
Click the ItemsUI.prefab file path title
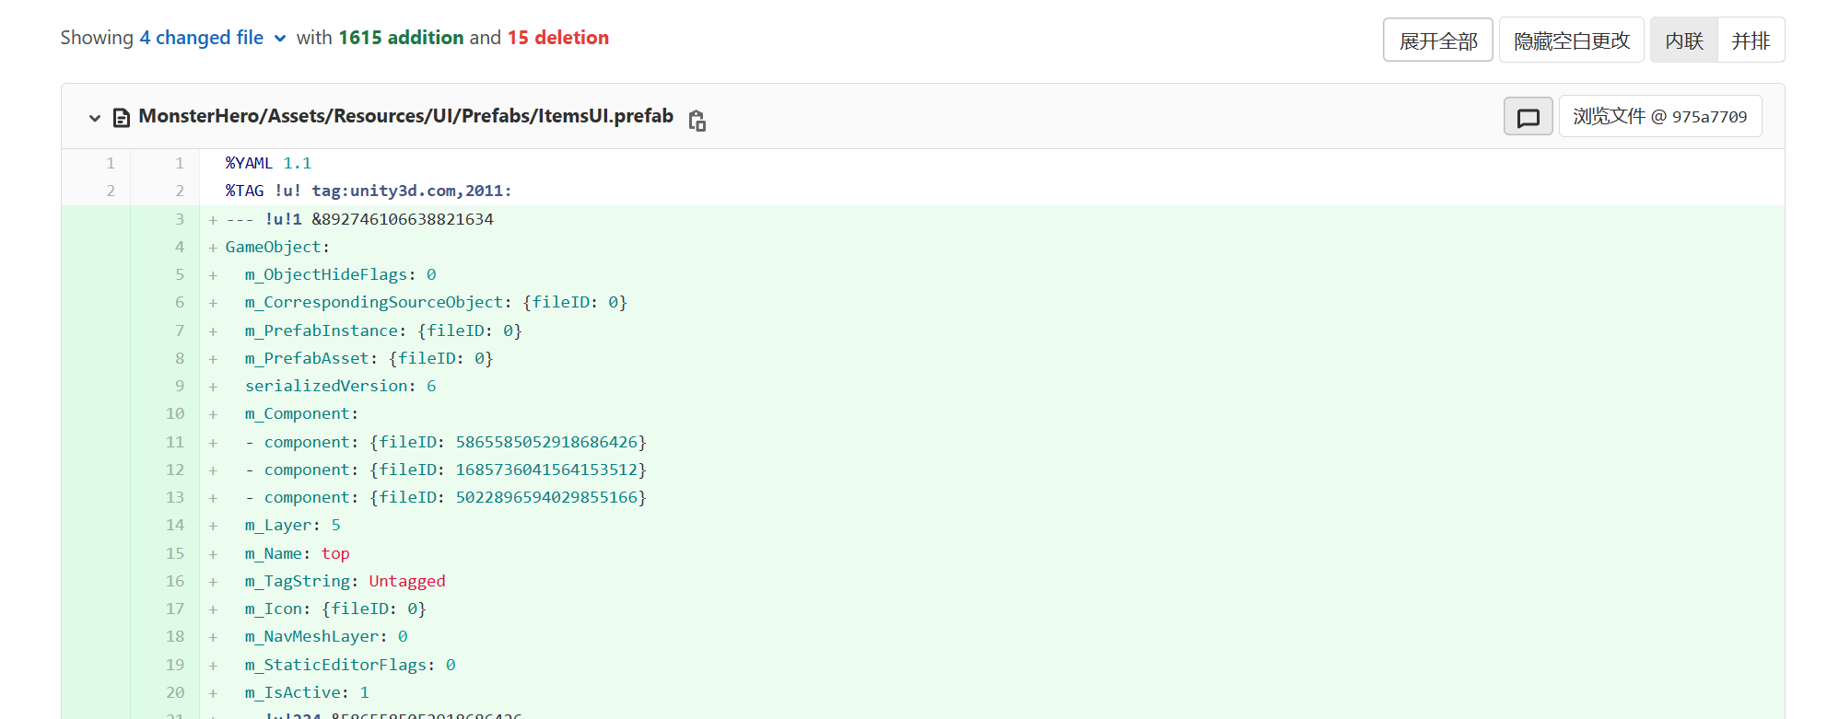[x=405, y=116]
